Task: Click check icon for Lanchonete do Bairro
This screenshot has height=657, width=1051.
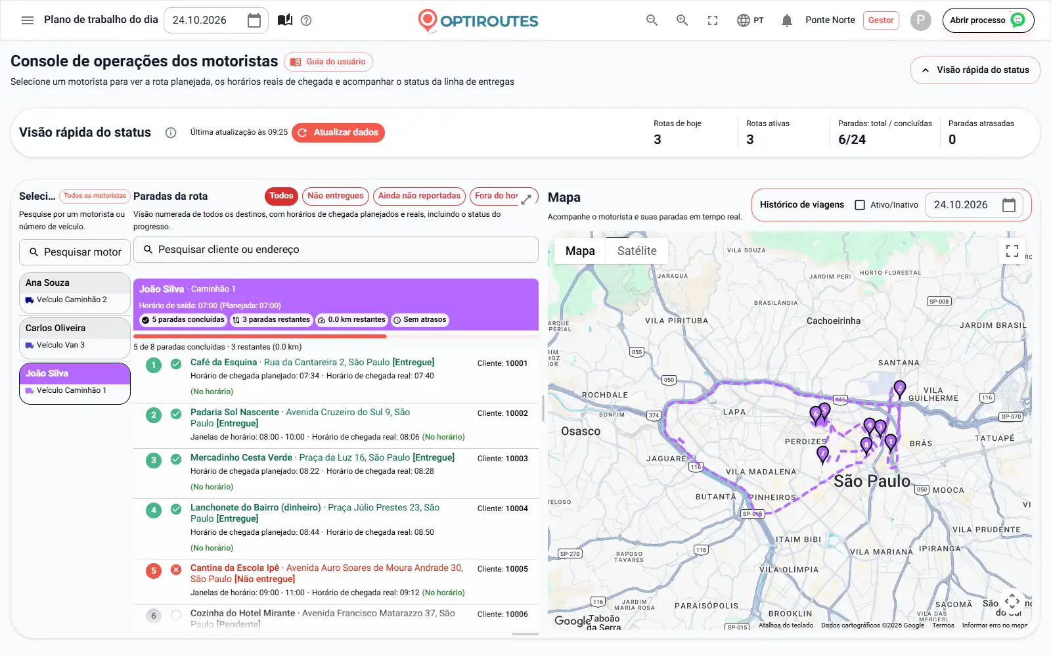Action: coord(176,509)
